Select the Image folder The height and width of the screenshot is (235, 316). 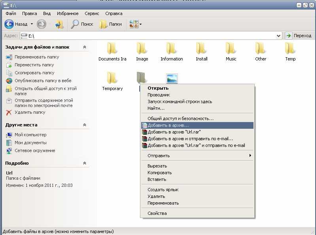142,52
